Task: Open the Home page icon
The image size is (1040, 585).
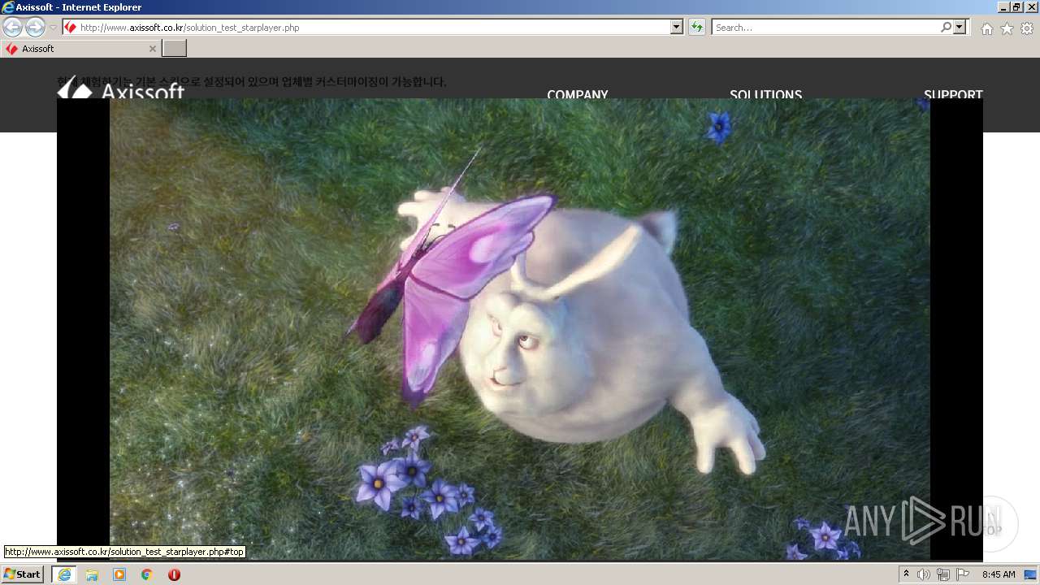Action: click(986, 28)
